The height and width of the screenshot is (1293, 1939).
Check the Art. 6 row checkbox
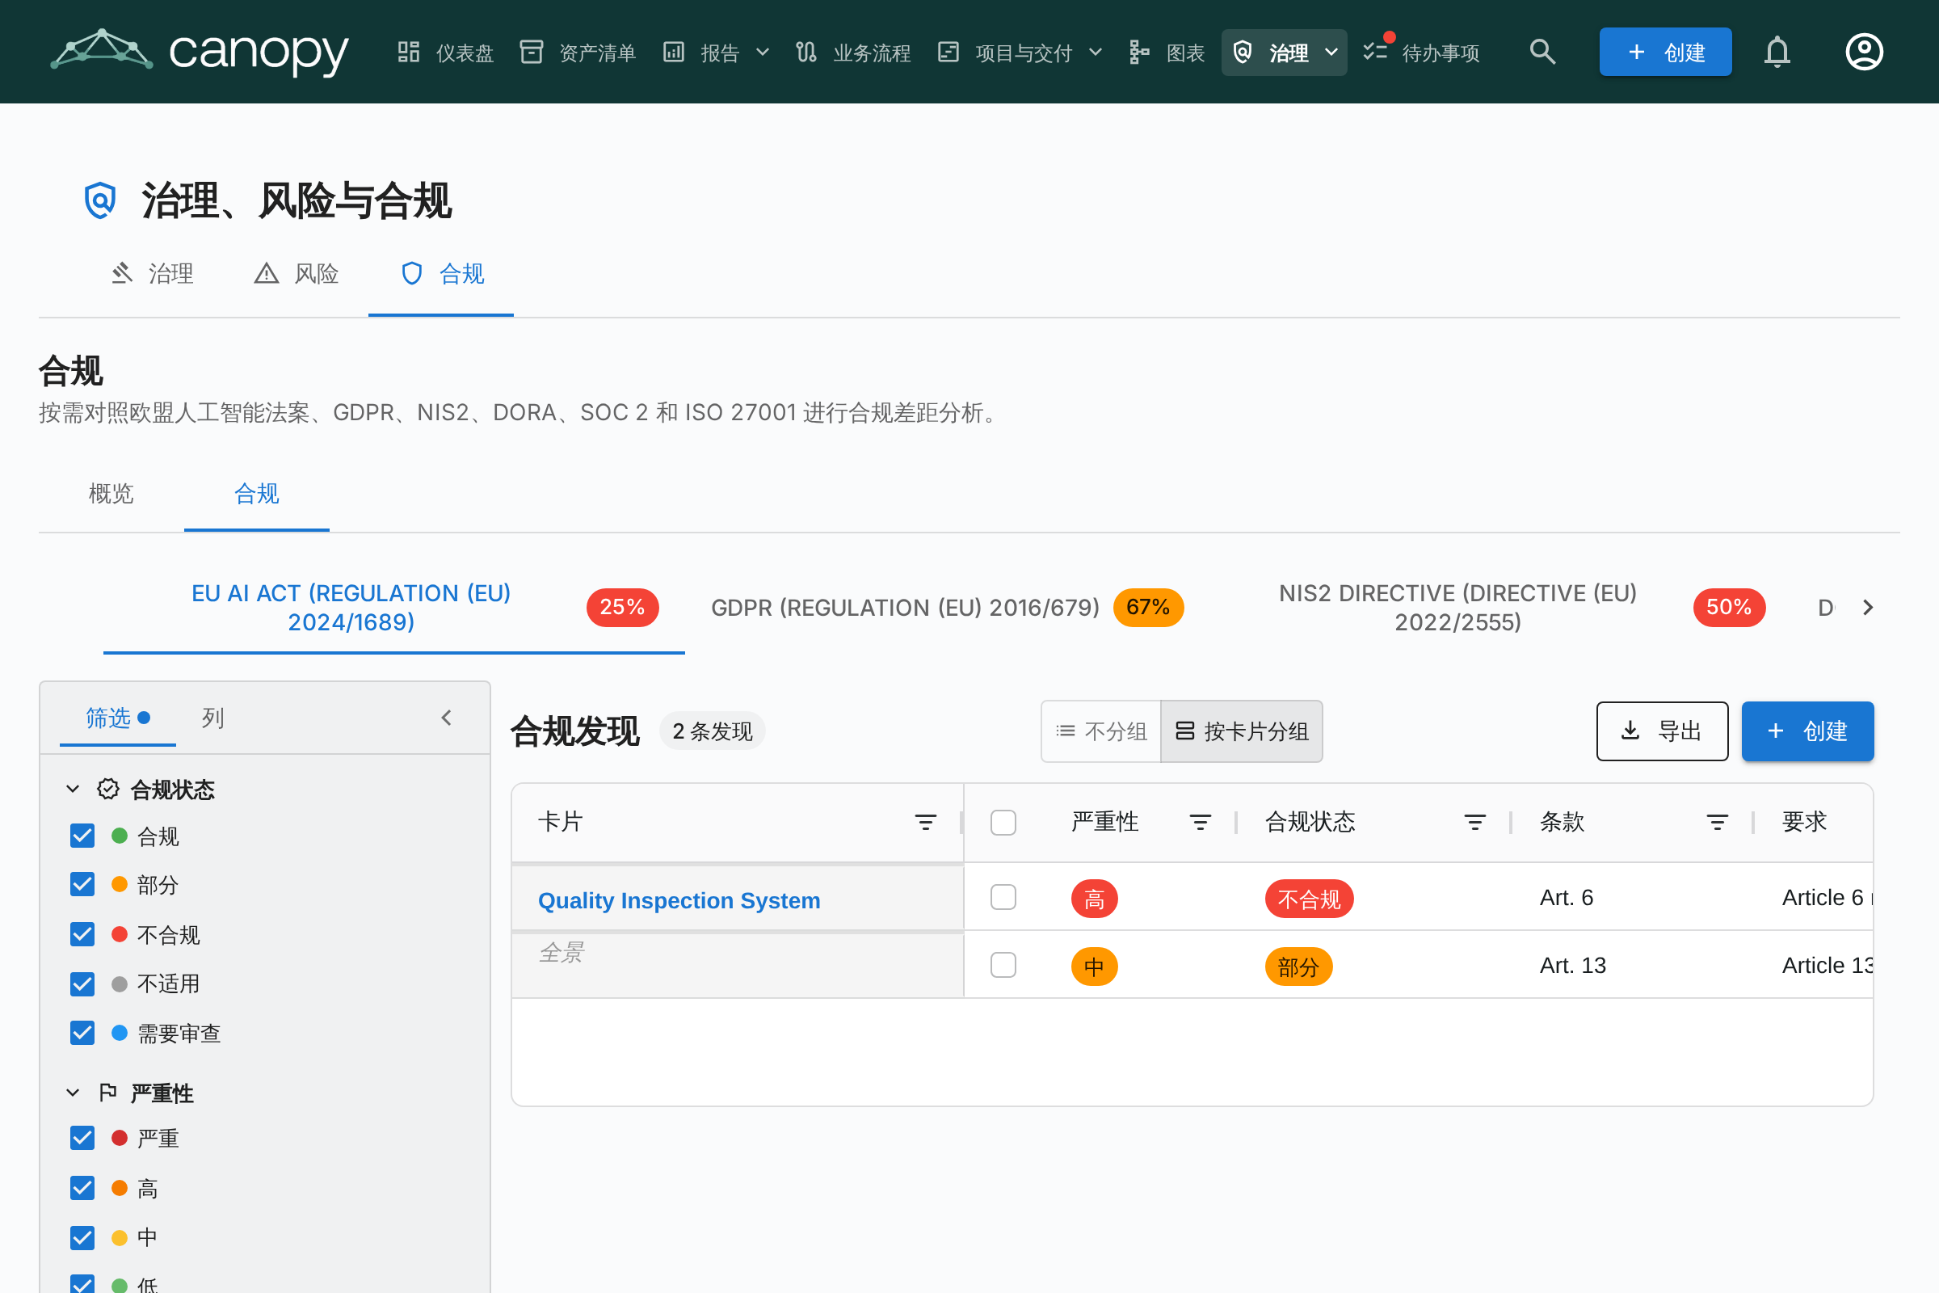pos(1003,897)
